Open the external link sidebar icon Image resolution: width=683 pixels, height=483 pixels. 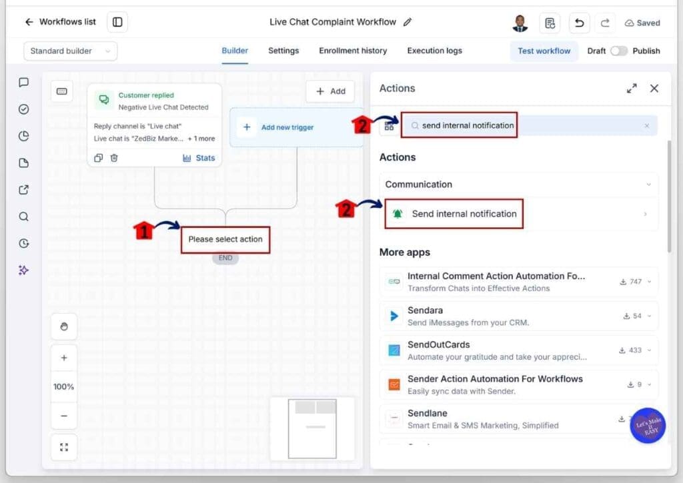[x=24, y=190]
